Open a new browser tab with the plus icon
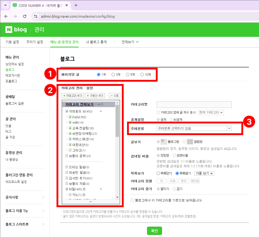259x237 pixels. click(x=76, y=5)
